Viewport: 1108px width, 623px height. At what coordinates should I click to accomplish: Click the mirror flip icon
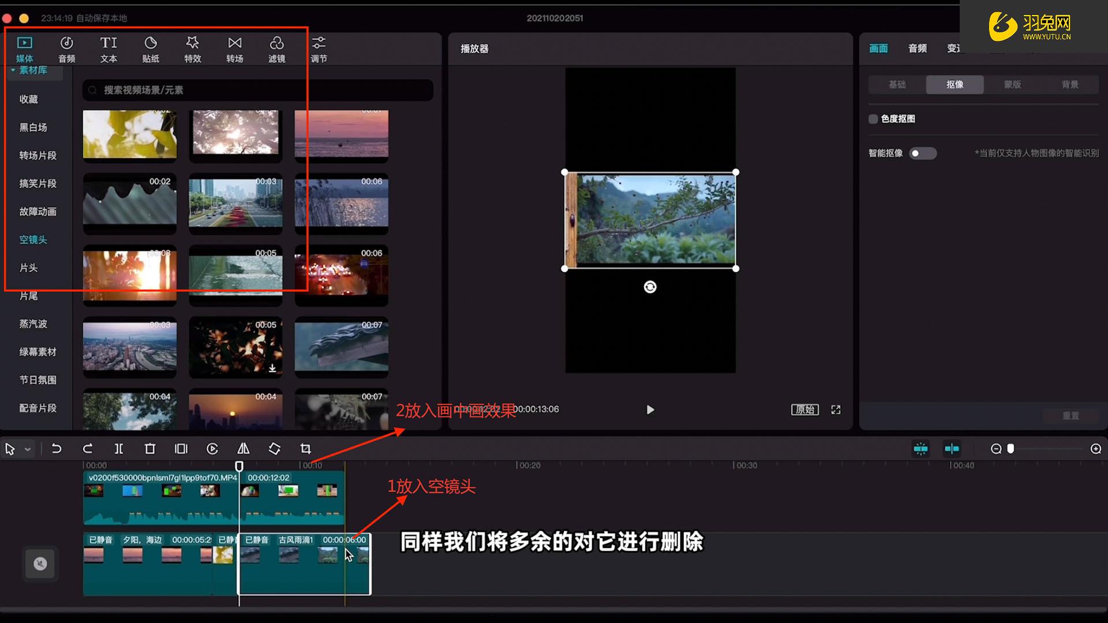[243, 448]
